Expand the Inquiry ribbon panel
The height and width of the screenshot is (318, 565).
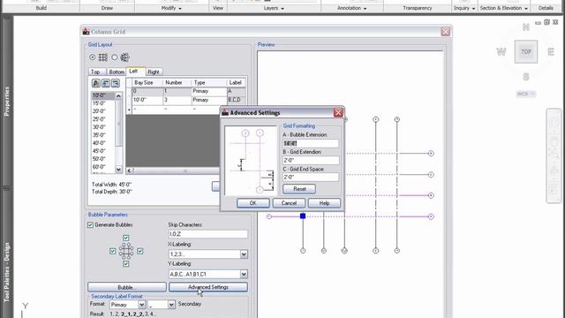pyautogui.click(x=464, y=8)
